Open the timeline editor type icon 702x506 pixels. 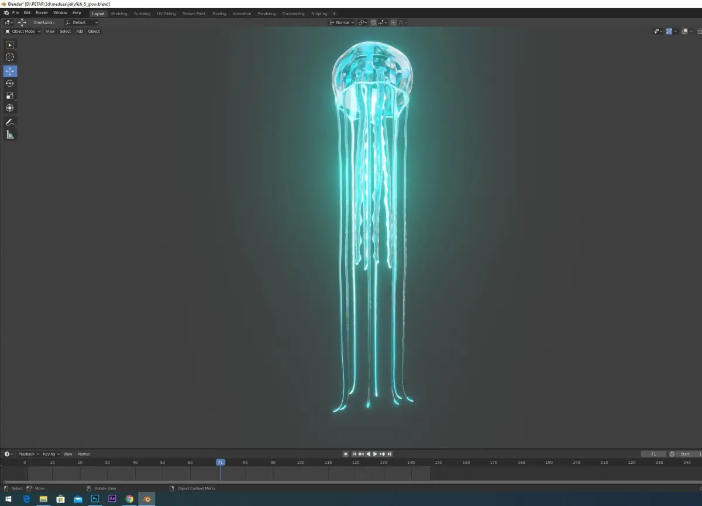tap(8, 454)
